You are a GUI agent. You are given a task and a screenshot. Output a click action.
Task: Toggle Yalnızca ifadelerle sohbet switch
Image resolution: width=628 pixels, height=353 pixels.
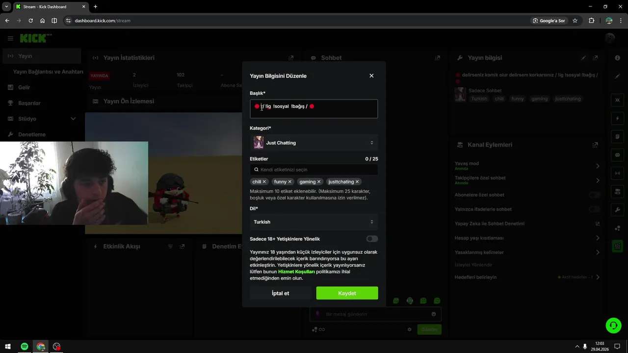(595, 209)
